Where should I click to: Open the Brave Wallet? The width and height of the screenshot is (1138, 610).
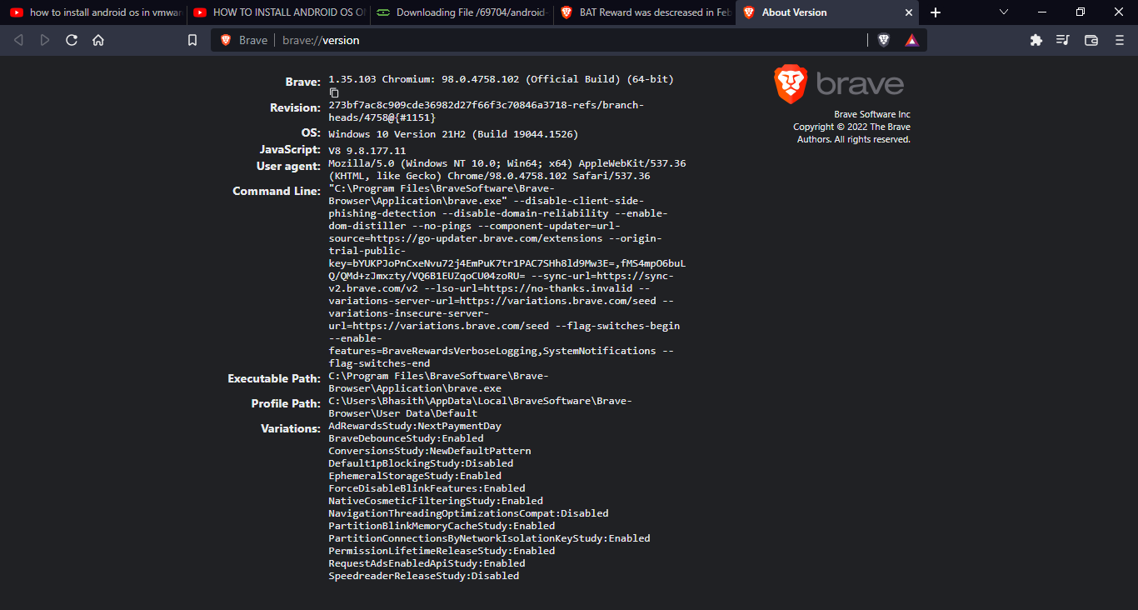(x=1091, y=40)
